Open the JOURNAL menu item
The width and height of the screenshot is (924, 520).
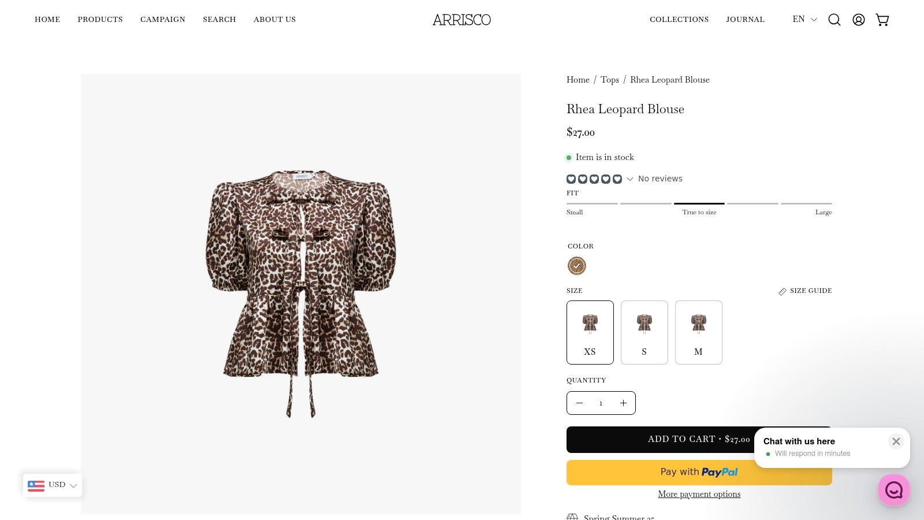[745, 19]
